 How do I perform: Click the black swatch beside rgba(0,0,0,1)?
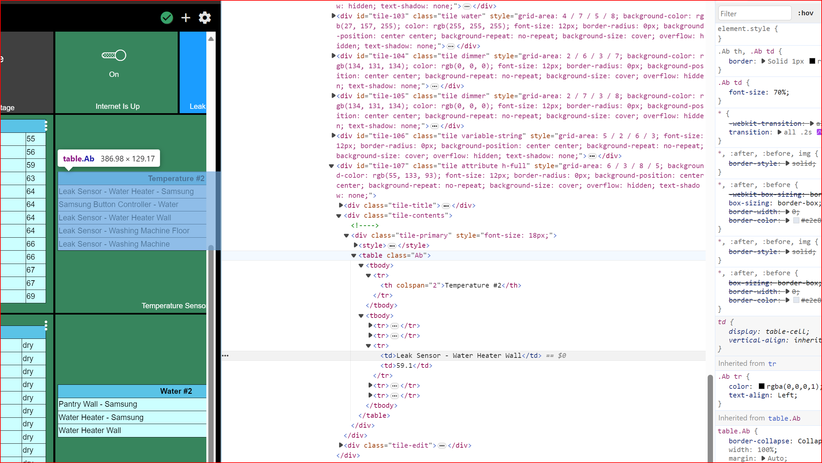pyautogui.click(x=761, y=386)
